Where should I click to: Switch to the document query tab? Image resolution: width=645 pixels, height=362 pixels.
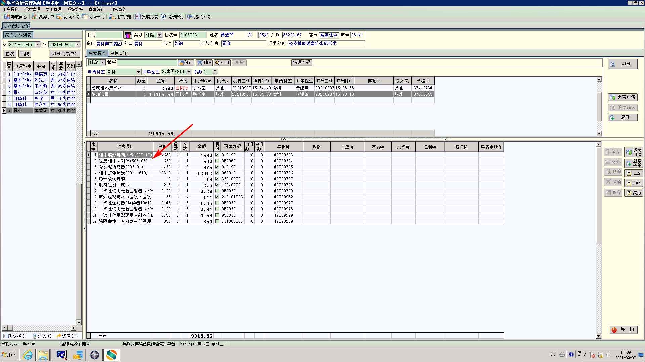[119, 53]
